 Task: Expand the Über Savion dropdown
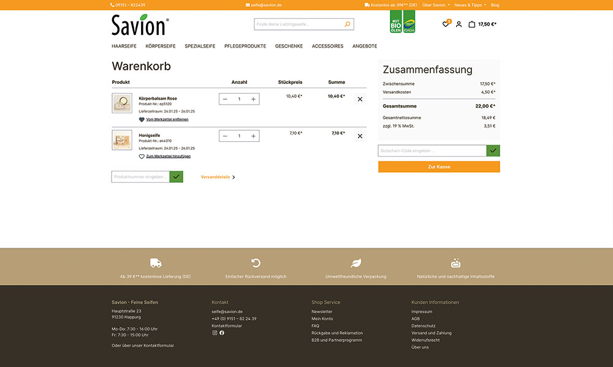(436, 5)
